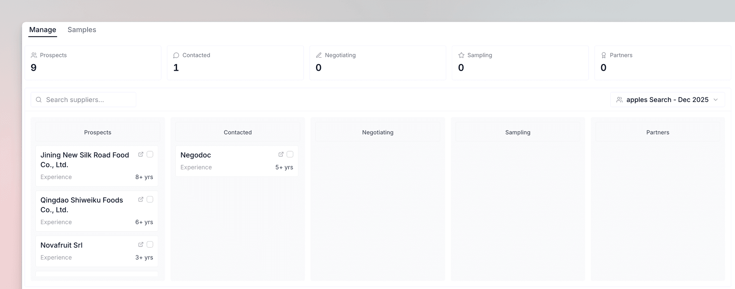Screen dimensions: 735x289
Task: Check the Novafruit Srl checkbox
Action: pos(150,244)
